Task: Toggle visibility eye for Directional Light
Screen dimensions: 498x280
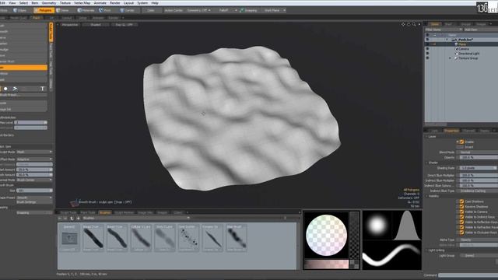Action: [427, 54]
